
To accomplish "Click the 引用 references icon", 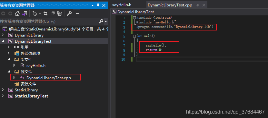I will [x=16, y=47].
